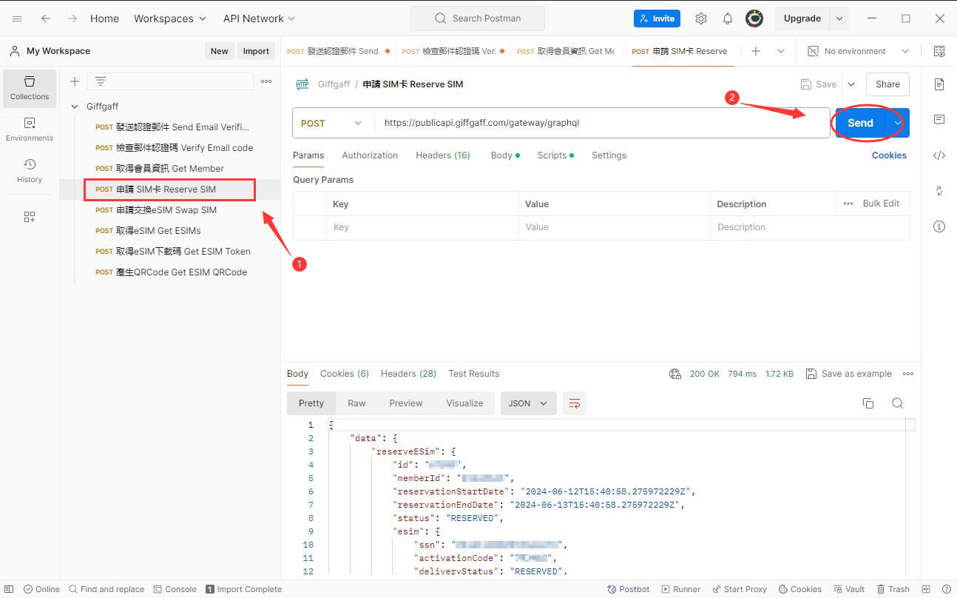Open the Environments sidebar panel

pos(30,130)
